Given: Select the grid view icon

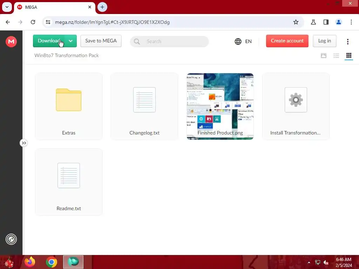Looking at the screenshot, I should point(349,56).
